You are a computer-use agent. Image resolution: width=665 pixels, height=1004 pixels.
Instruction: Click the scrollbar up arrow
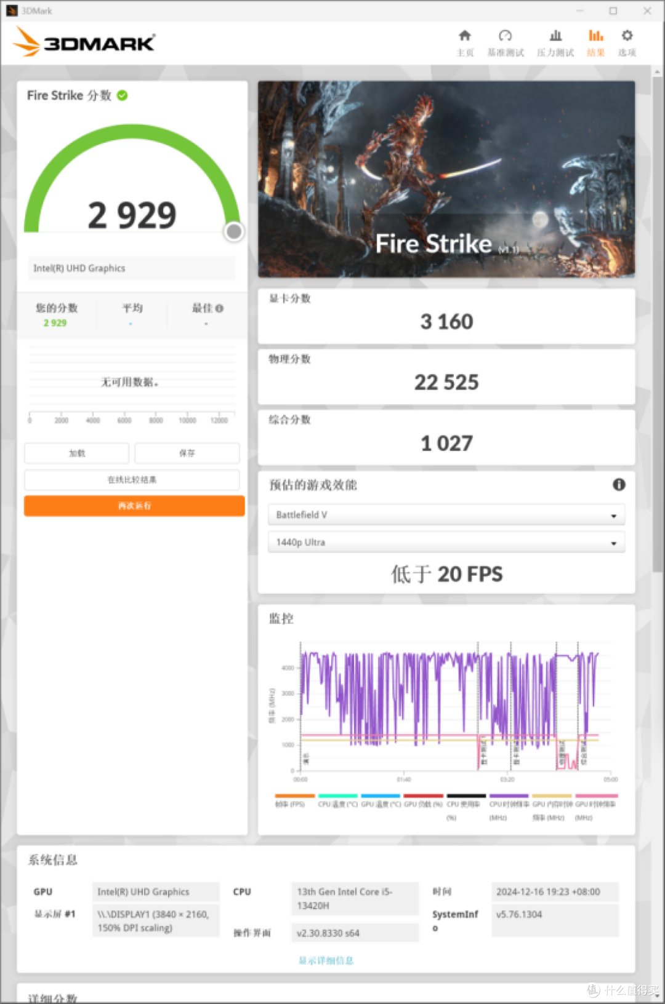[657, 71]
